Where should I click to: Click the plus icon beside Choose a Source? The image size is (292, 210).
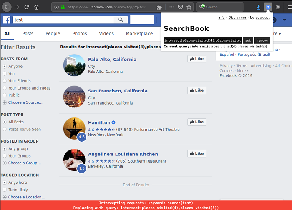[5, 102]
